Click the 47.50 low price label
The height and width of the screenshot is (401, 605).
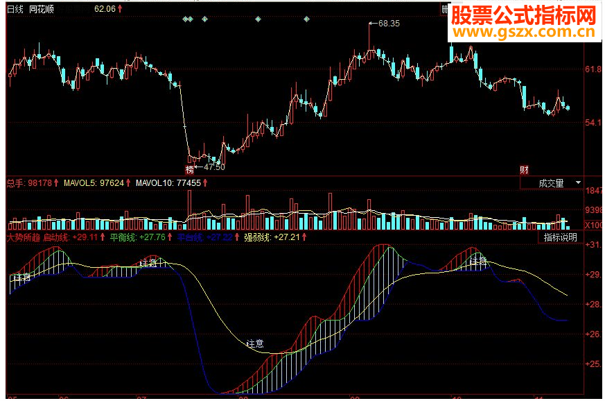pos(214,167)
